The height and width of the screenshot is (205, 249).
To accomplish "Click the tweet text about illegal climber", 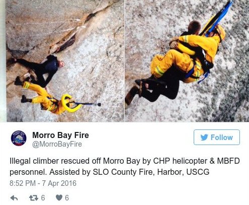I will point(125,166).
